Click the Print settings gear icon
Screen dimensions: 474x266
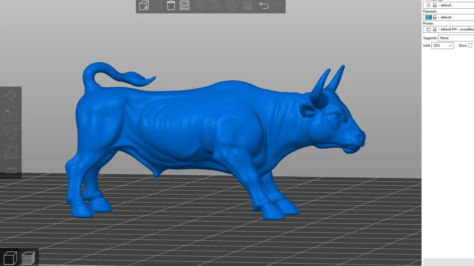coord(428,5)
